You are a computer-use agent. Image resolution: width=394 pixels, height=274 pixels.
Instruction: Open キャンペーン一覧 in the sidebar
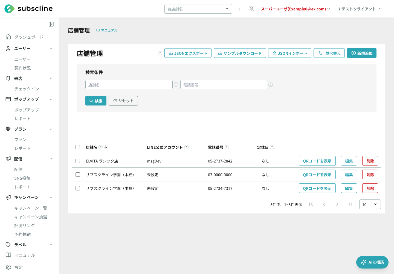pyautogui.click(x=31, y=208)
